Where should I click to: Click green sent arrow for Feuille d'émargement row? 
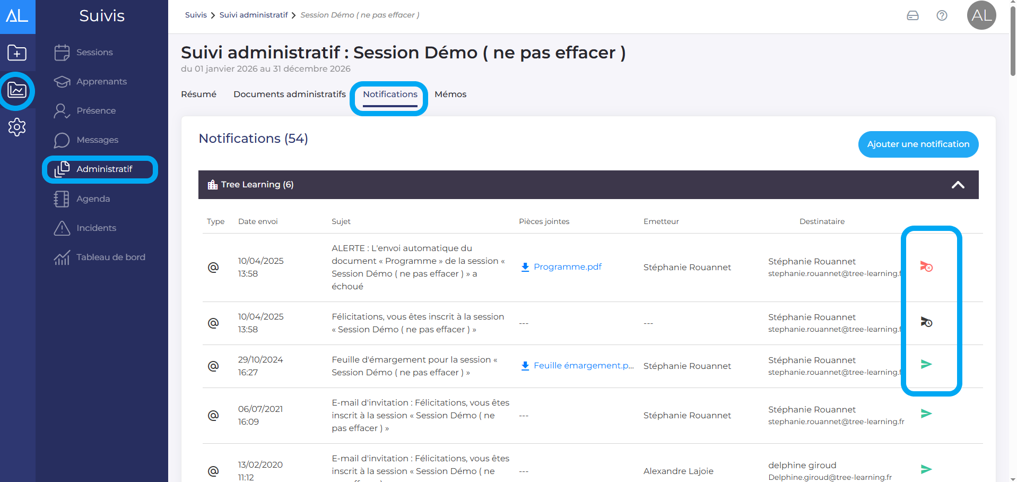pos(926,364)
